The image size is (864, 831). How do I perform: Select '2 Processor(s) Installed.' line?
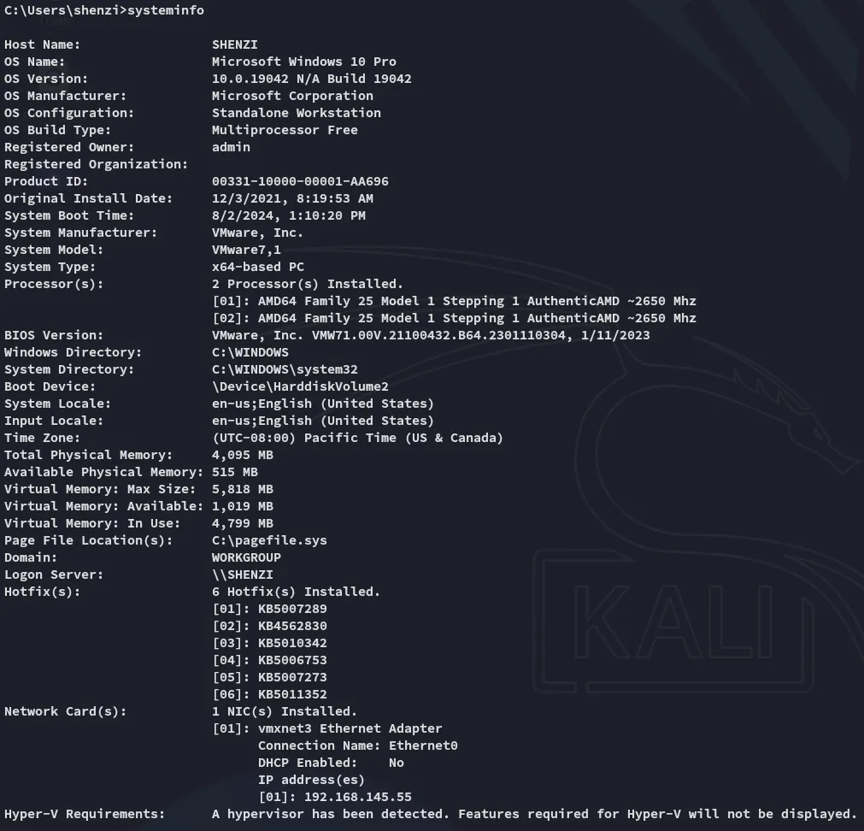tap(308, 284)
